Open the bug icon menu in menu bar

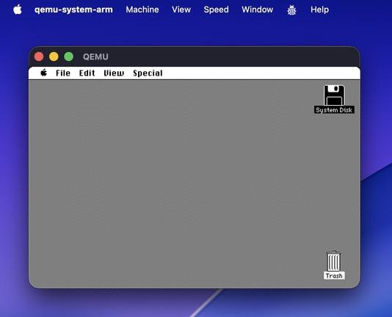point(291,10)
